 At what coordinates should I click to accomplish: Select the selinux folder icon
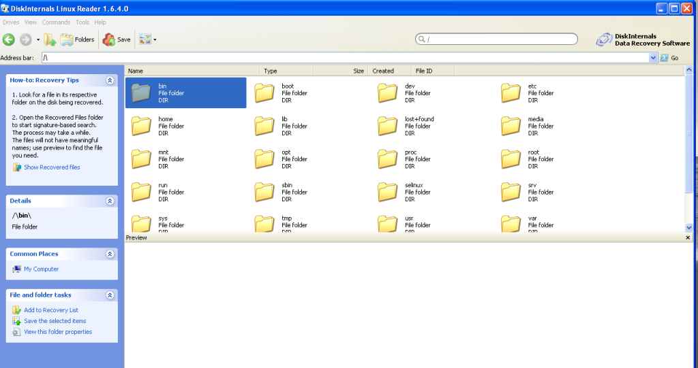click(x=388, y=192)
